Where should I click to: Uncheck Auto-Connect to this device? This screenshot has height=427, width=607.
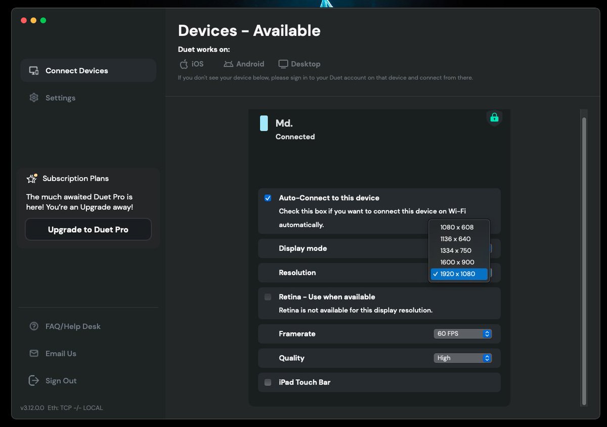click(268, 198)
